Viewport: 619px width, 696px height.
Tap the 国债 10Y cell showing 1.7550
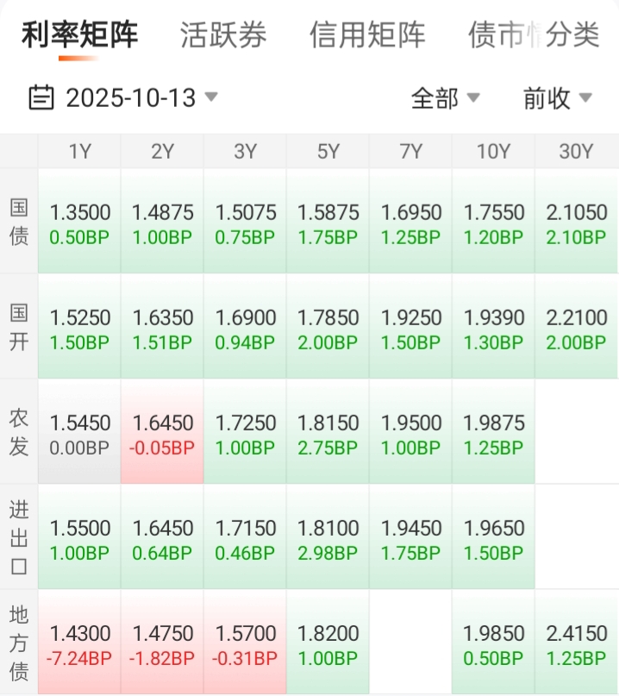point(493,223)
